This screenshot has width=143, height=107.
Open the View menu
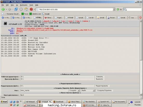click(12, 5)
